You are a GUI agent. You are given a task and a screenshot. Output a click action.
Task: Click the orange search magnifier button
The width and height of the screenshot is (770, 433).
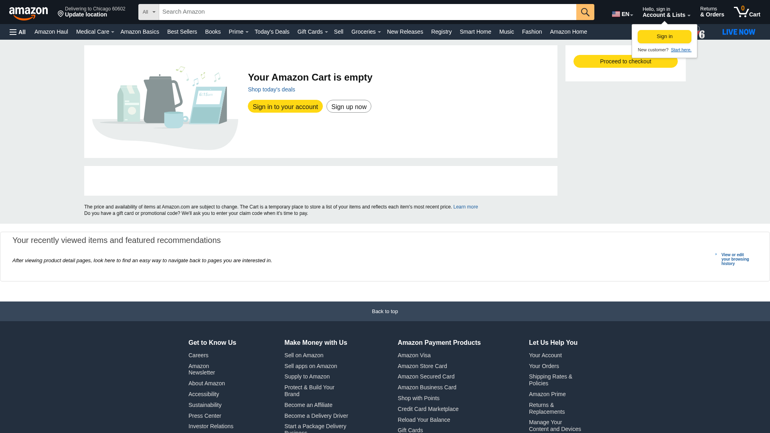click(585, 12)
